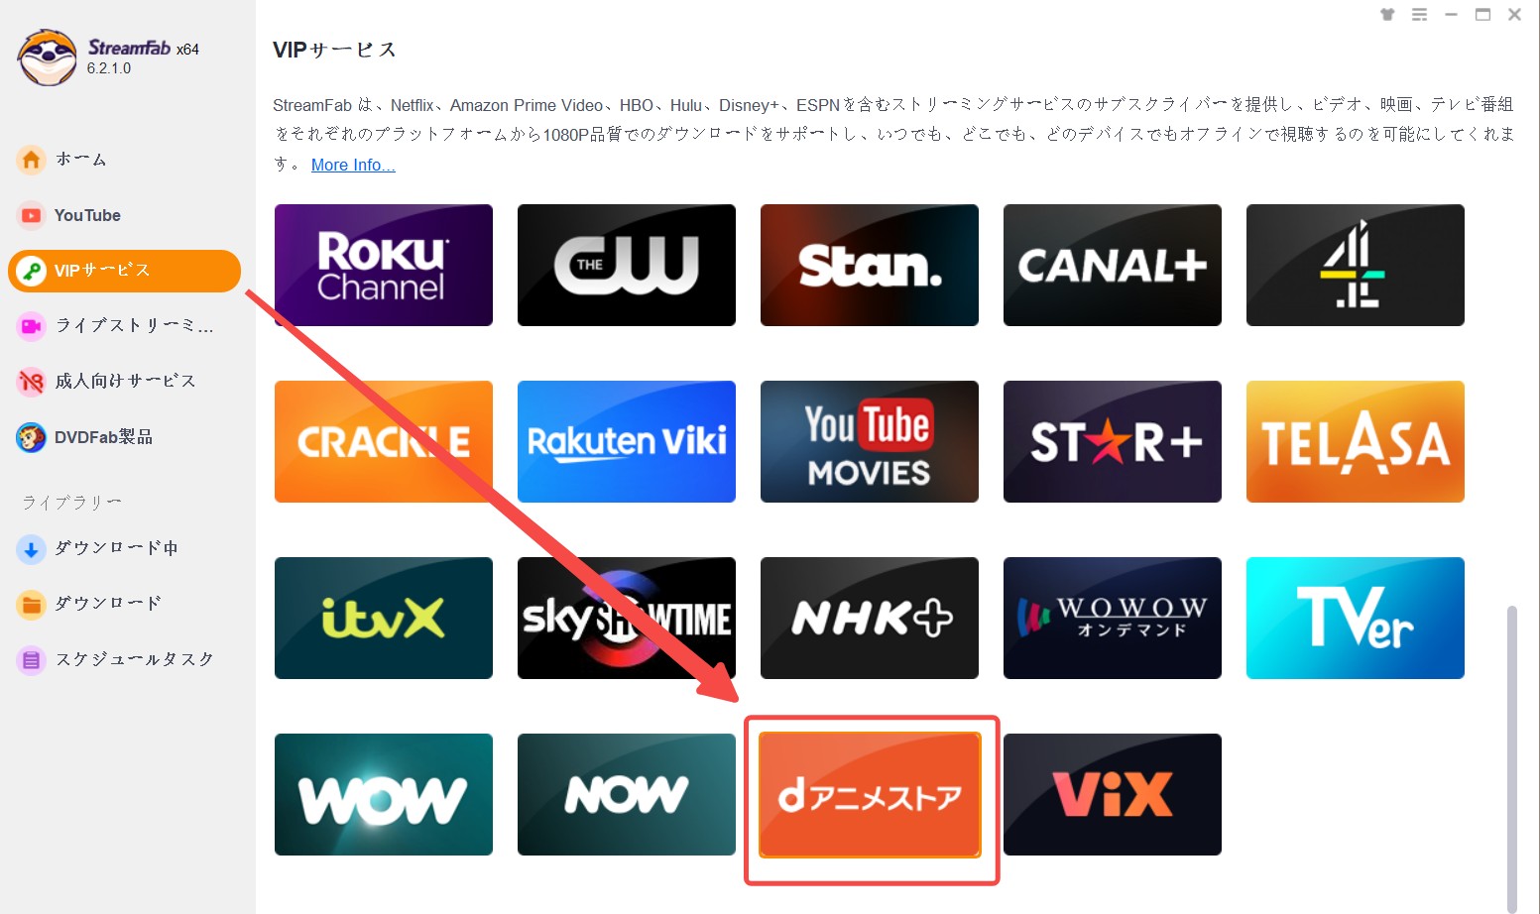The image size is (1540, 914).
Task: Open the skin/theme shirt icon
Action: coord(1387,15)
